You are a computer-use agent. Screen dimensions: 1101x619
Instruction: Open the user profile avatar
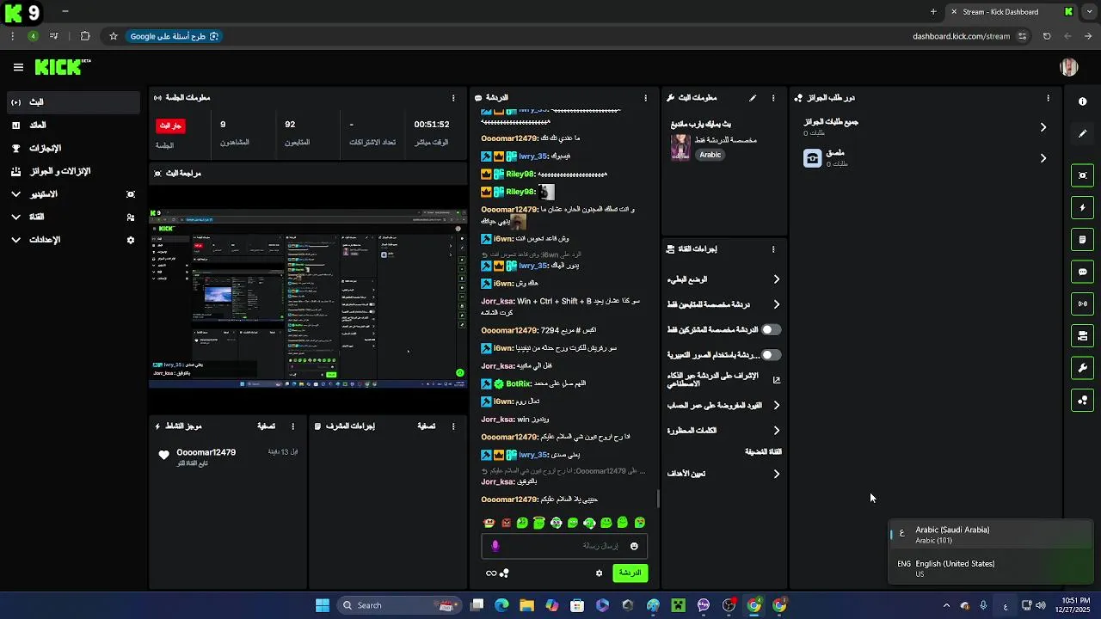[1069, 67]
